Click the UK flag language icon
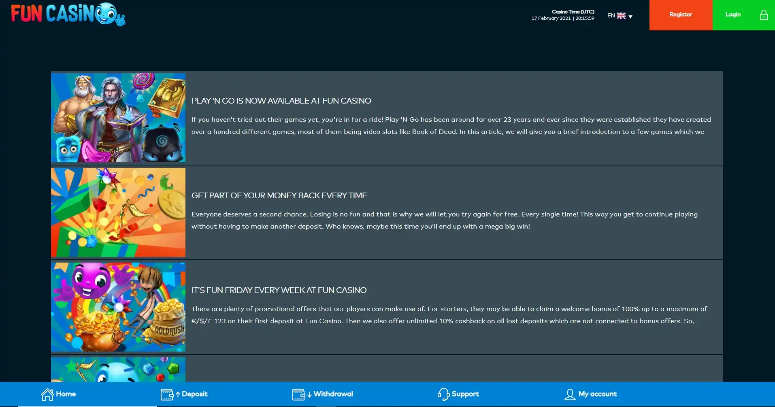This screenshot has height=407, width=775. [x=621, y=16]
